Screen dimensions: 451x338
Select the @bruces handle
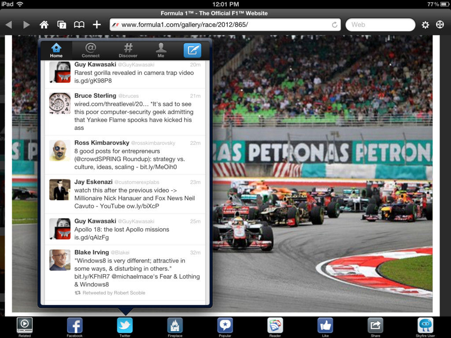128,96
